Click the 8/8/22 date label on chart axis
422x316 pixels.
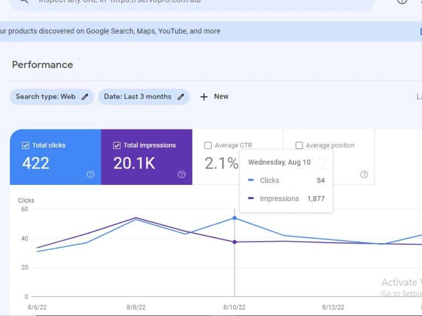click(x=136, y=307)
